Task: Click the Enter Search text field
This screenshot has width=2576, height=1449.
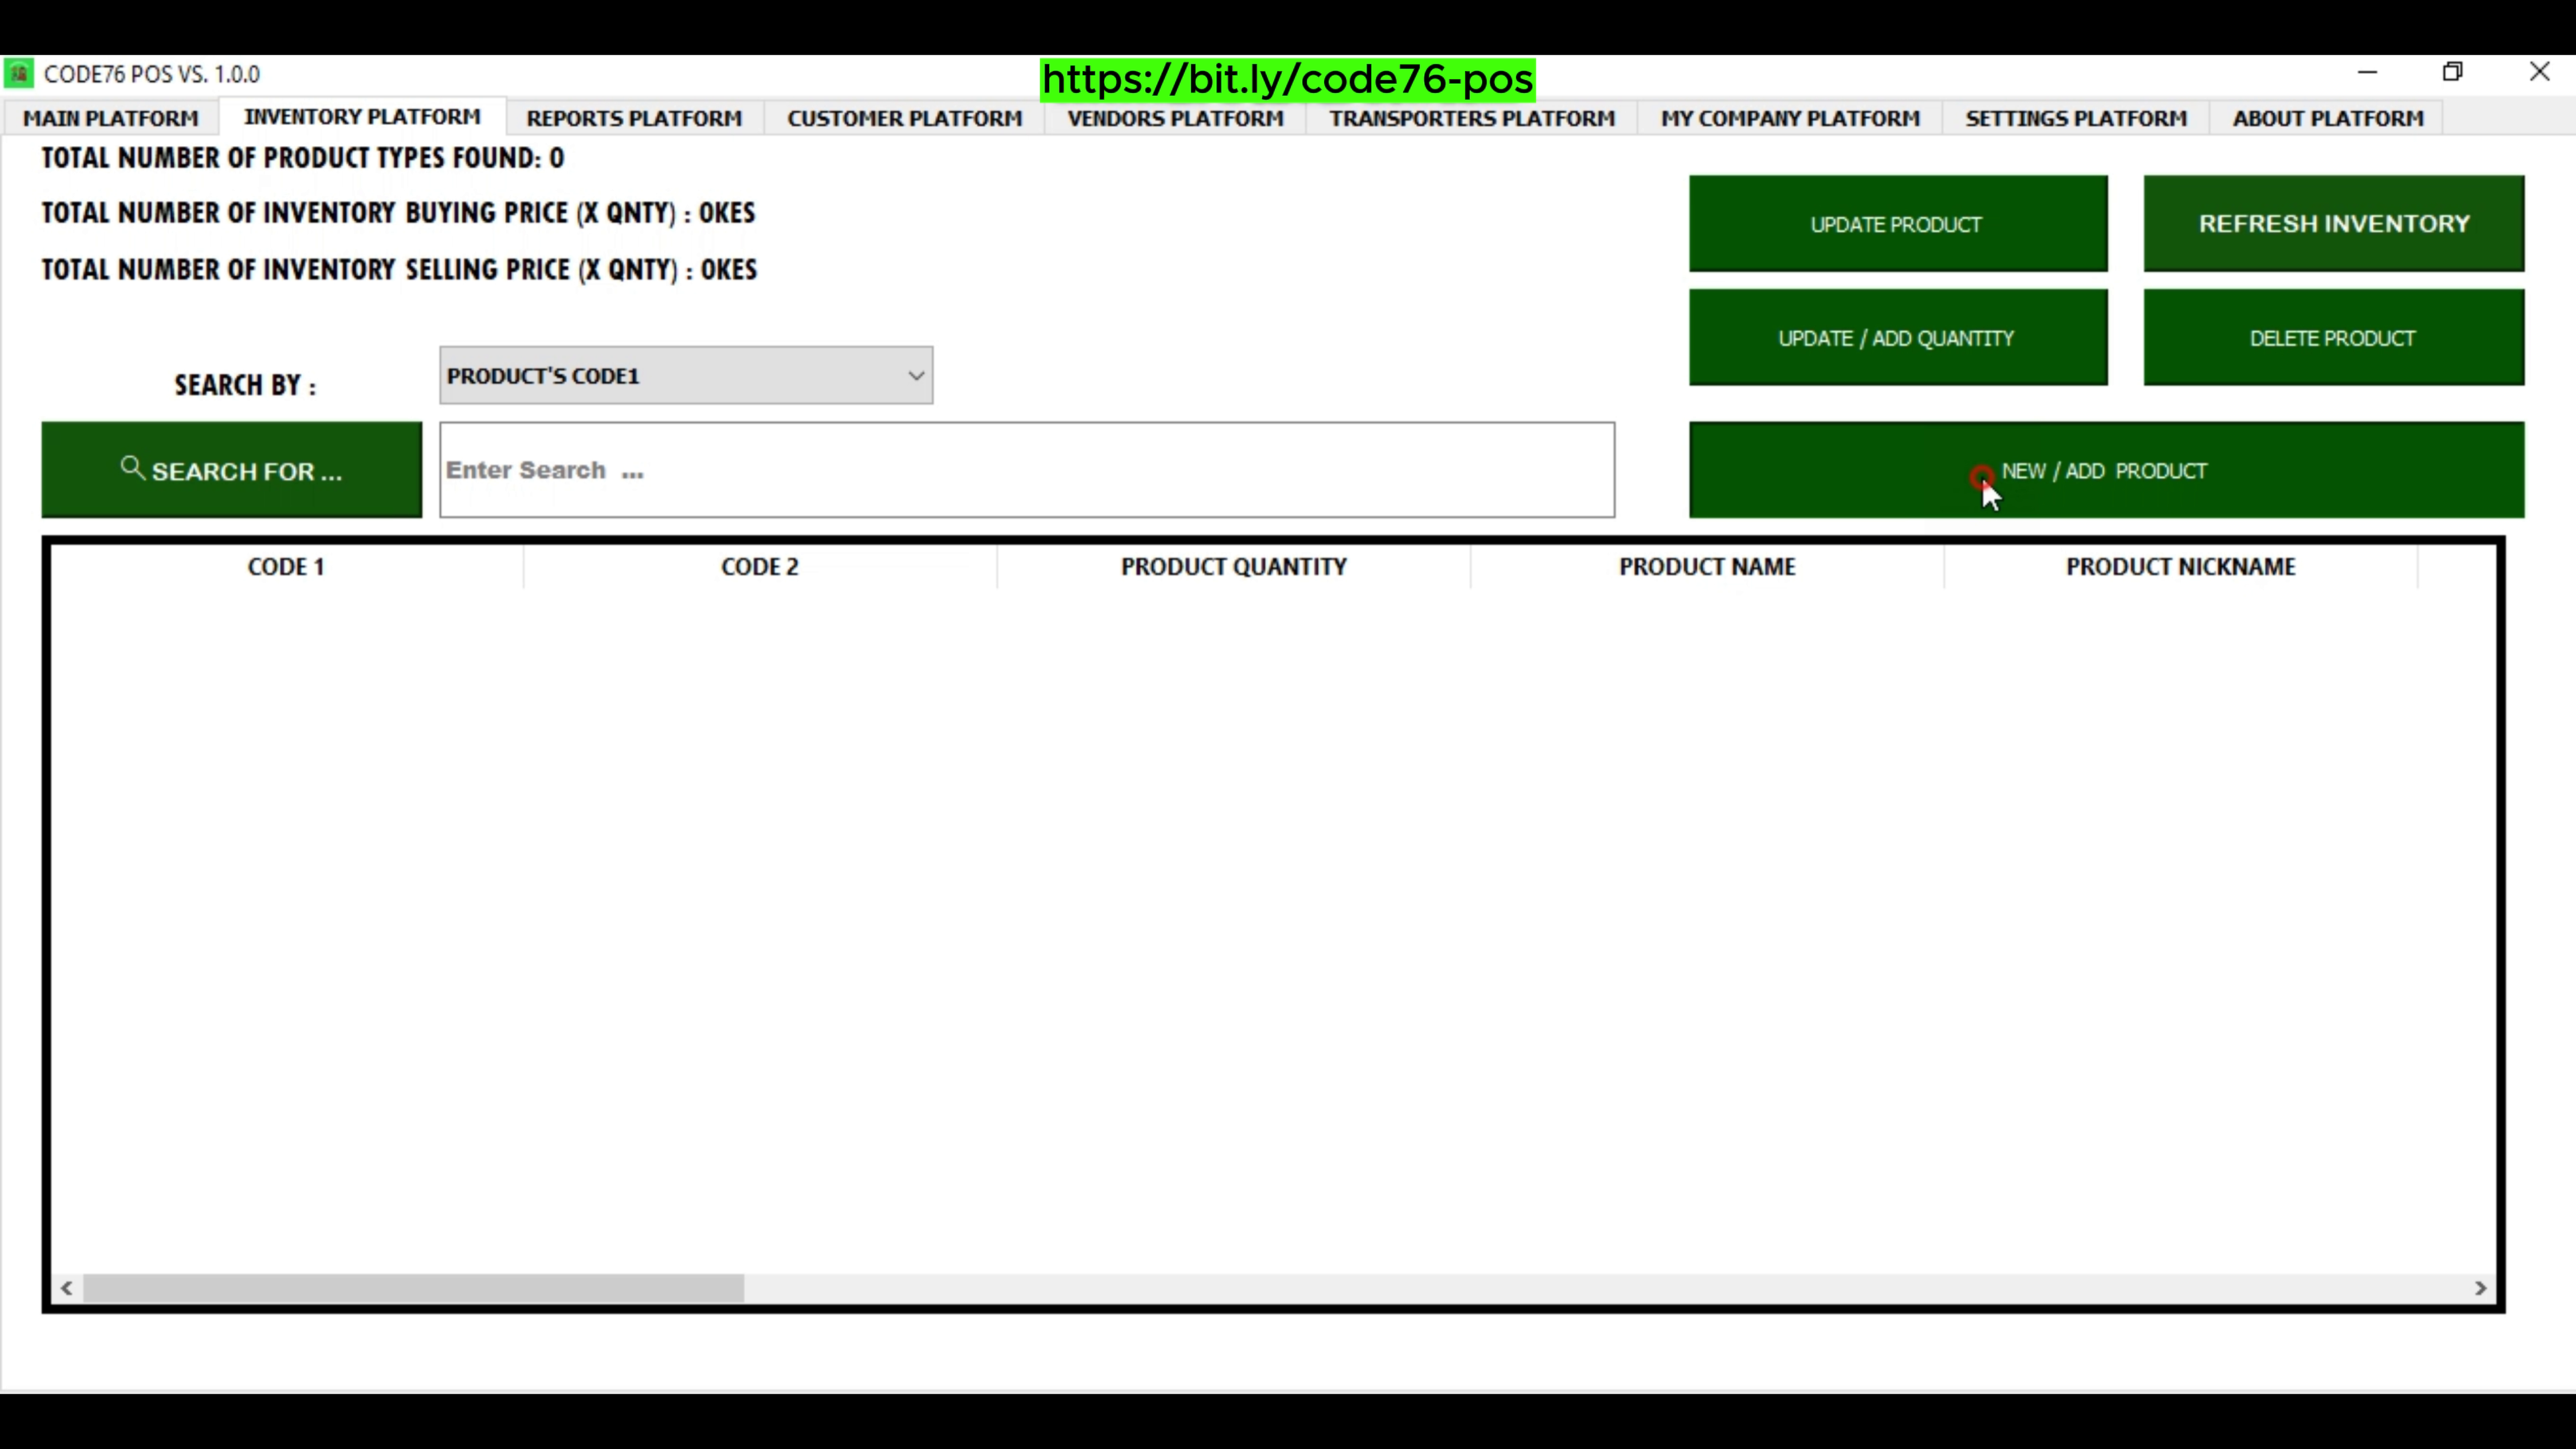Action: (1027, 470)
